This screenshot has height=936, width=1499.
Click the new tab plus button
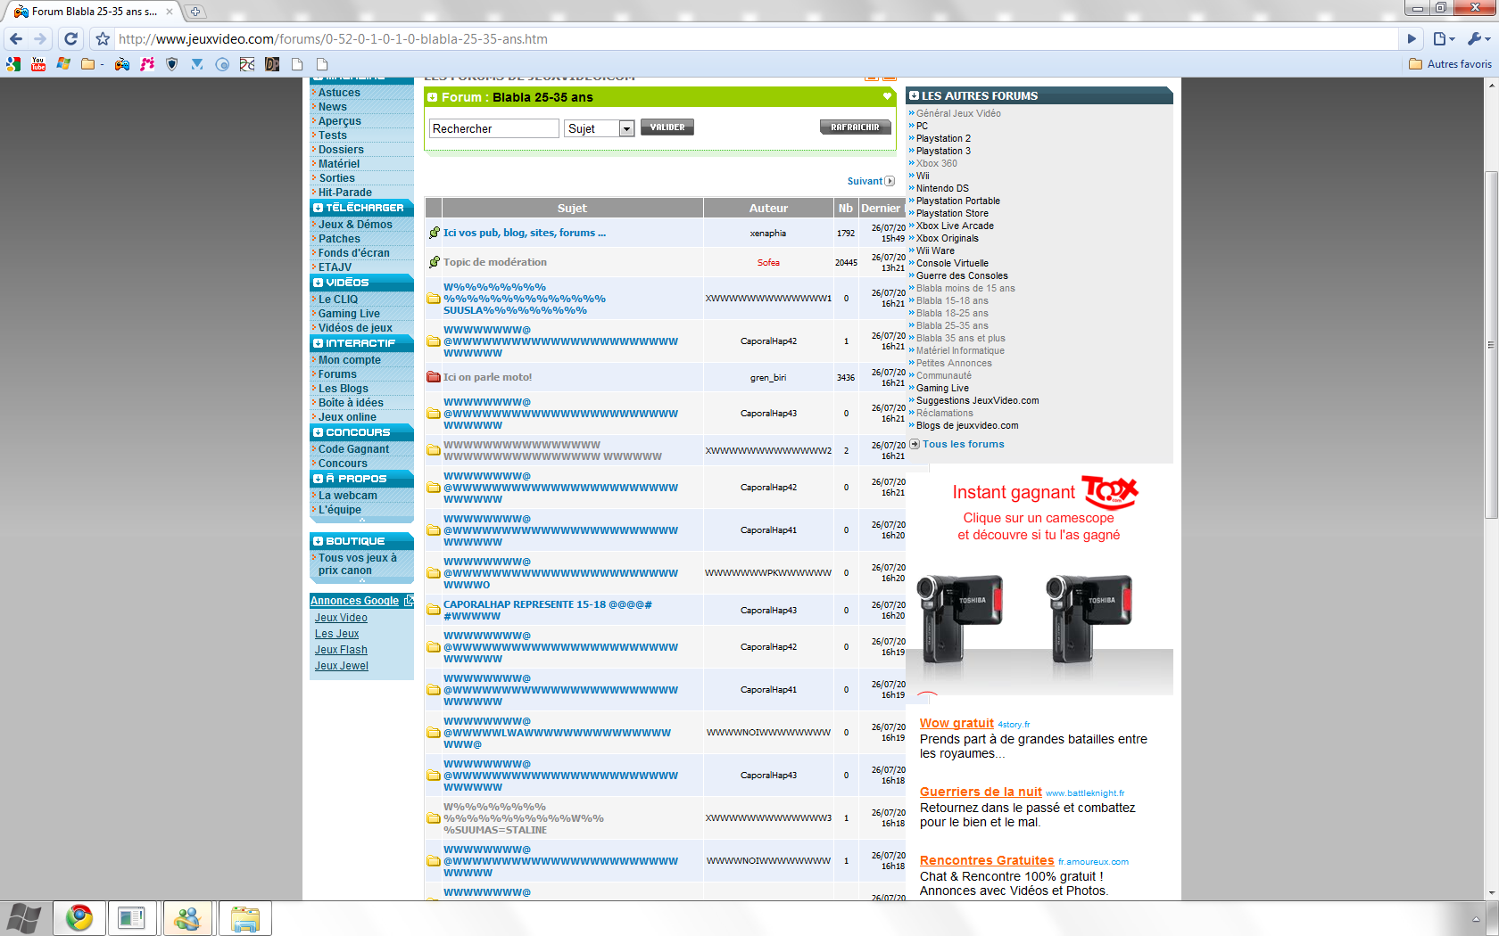[x=195, y=12]
